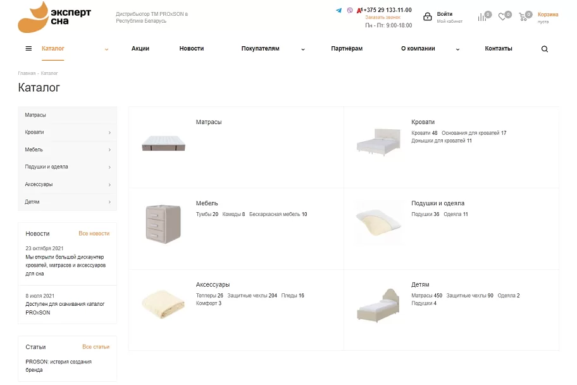Open the Viber messenger icon
Viewport: 577px width, 385px height.
[x=350, y=10]
